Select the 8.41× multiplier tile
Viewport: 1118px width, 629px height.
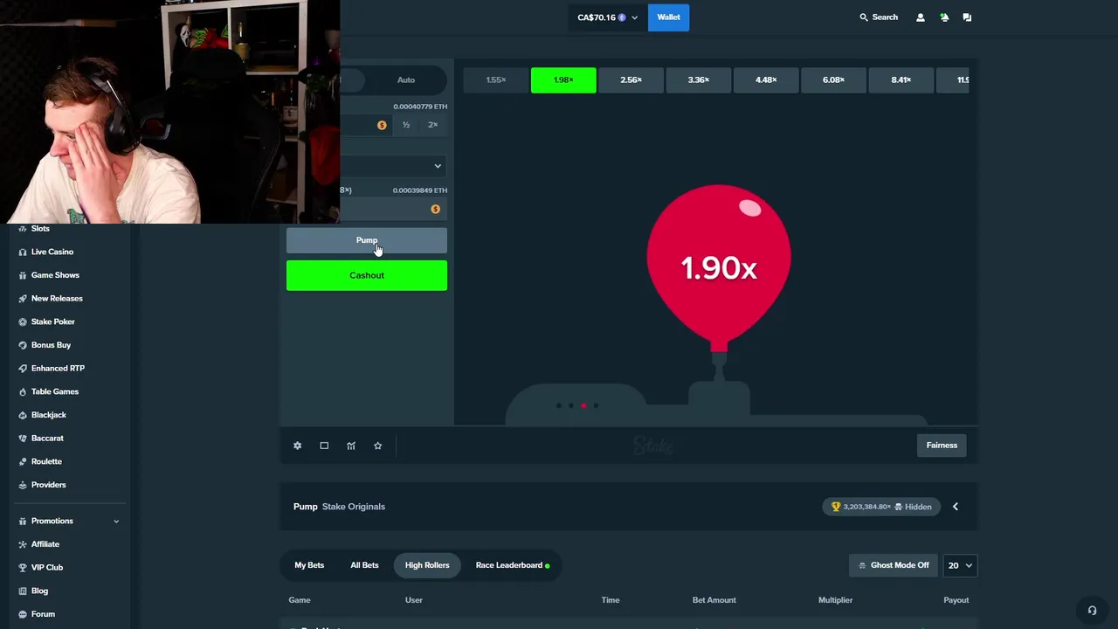pos(901,80)
